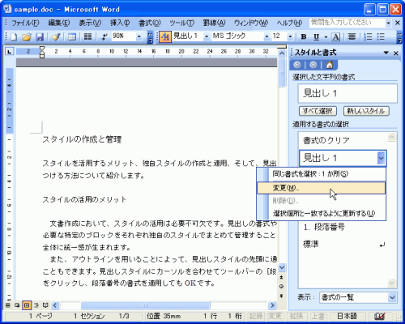
Task: Choose 同じ書式を選択: 1 か所(S)
Action: coord(322,174)
